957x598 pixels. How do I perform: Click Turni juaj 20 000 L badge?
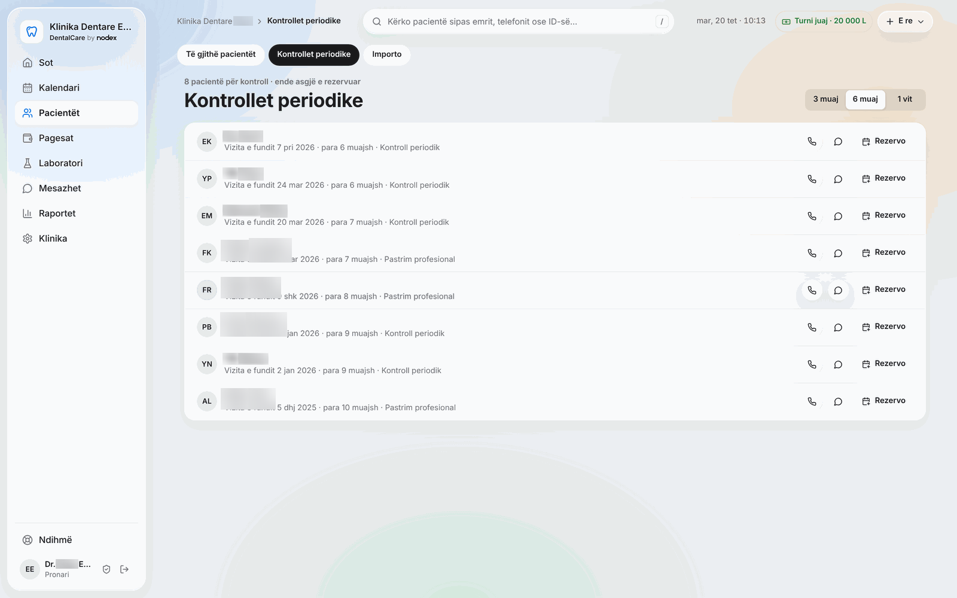coord(824,21)
